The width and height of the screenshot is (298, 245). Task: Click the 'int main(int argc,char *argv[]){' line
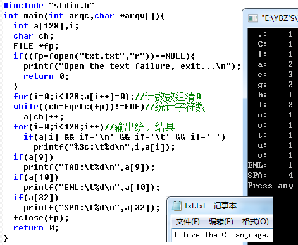coord(84,16)
